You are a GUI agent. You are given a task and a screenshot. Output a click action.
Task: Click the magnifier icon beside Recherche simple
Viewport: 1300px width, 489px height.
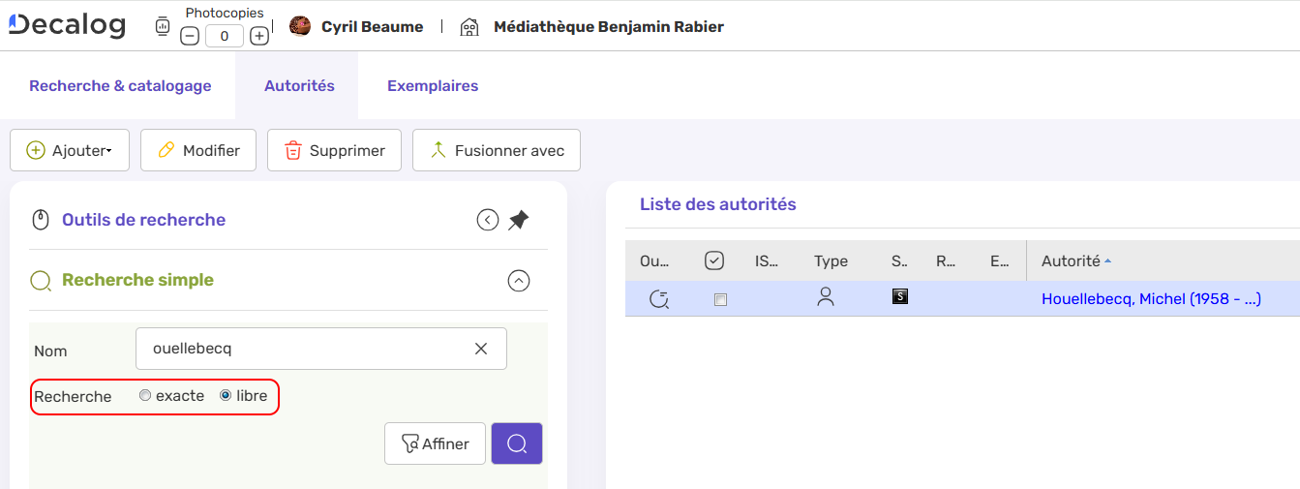(x=41, y=281)
